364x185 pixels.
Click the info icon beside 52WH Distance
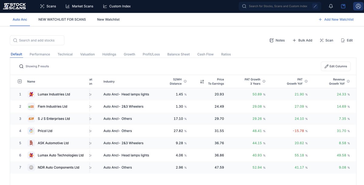(185, 81)
